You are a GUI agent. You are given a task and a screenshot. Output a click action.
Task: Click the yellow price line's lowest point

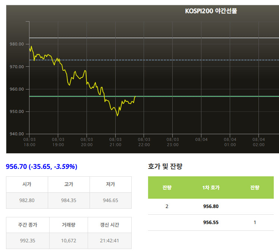tap(117, 116)
